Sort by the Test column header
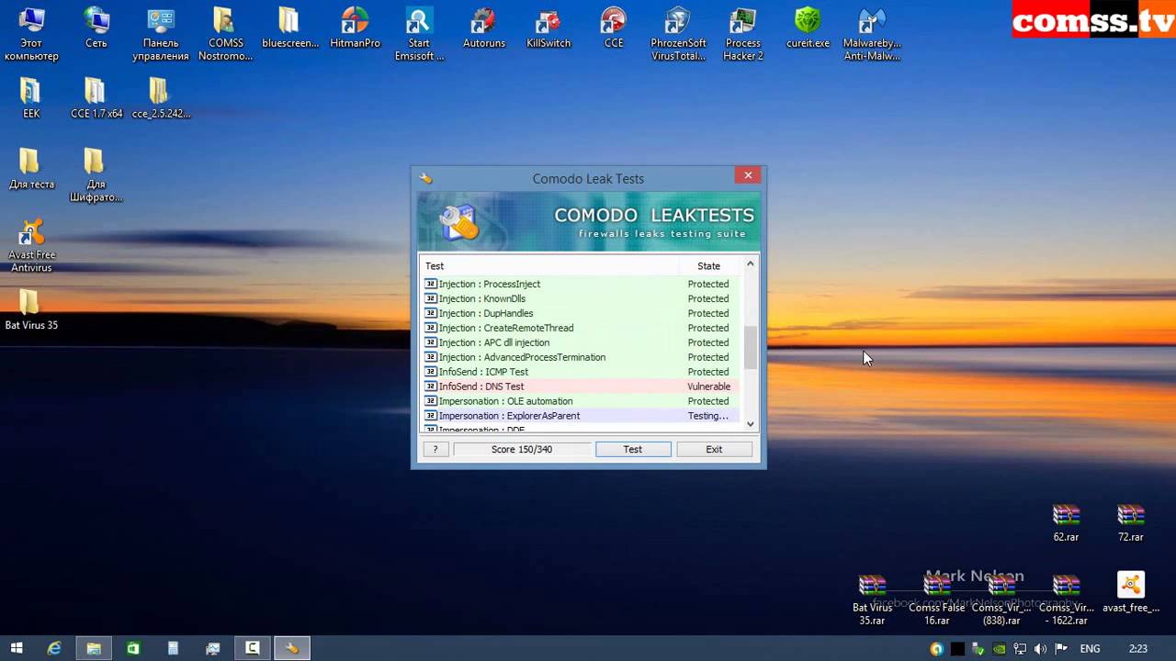 click(x=549, y=266)
